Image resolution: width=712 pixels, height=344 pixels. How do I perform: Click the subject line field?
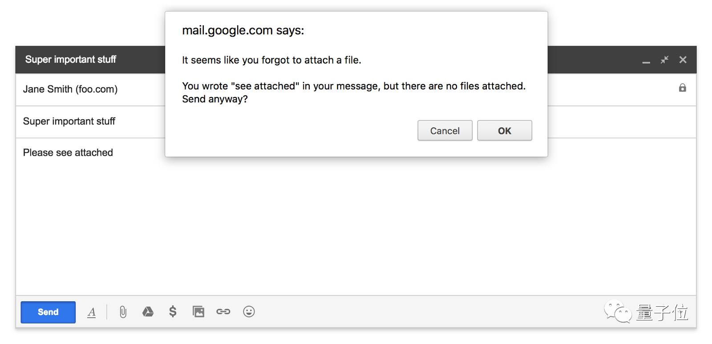pos(69,121)
